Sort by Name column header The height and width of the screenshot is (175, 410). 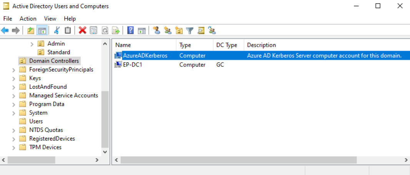[144, 45]
